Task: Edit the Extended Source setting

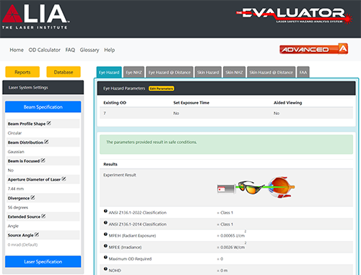Action: tap(43, 216)
